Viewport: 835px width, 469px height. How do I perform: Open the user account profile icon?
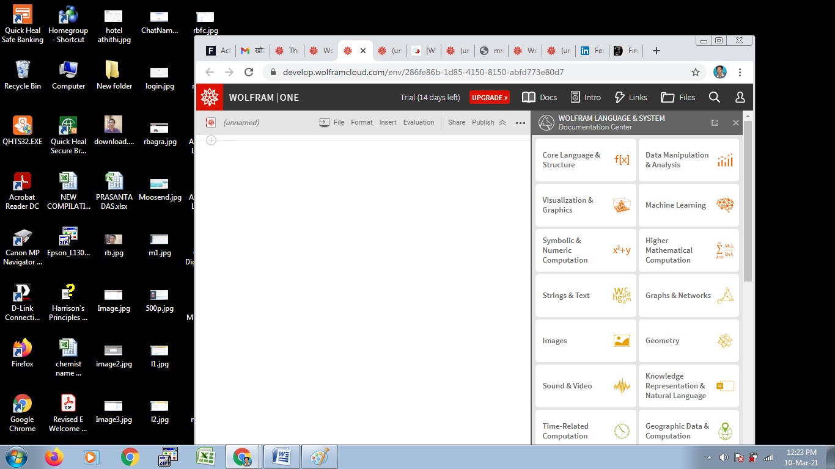point(740,97)
